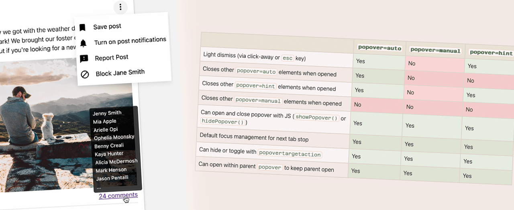Click the bell icon for post notifications

[x=83, y=43]
